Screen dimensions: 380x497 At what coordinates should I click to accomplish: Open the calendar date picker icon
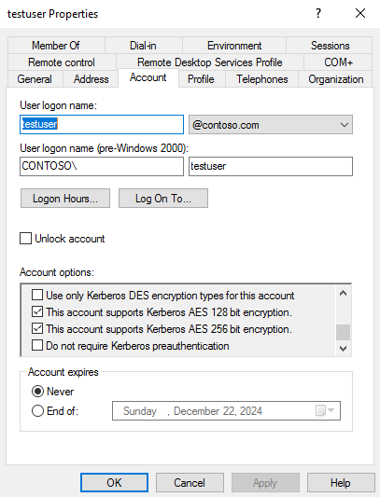coord(320,410)
